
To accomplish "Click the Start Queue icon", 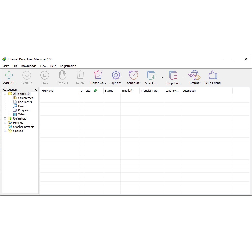I will 151,75.
